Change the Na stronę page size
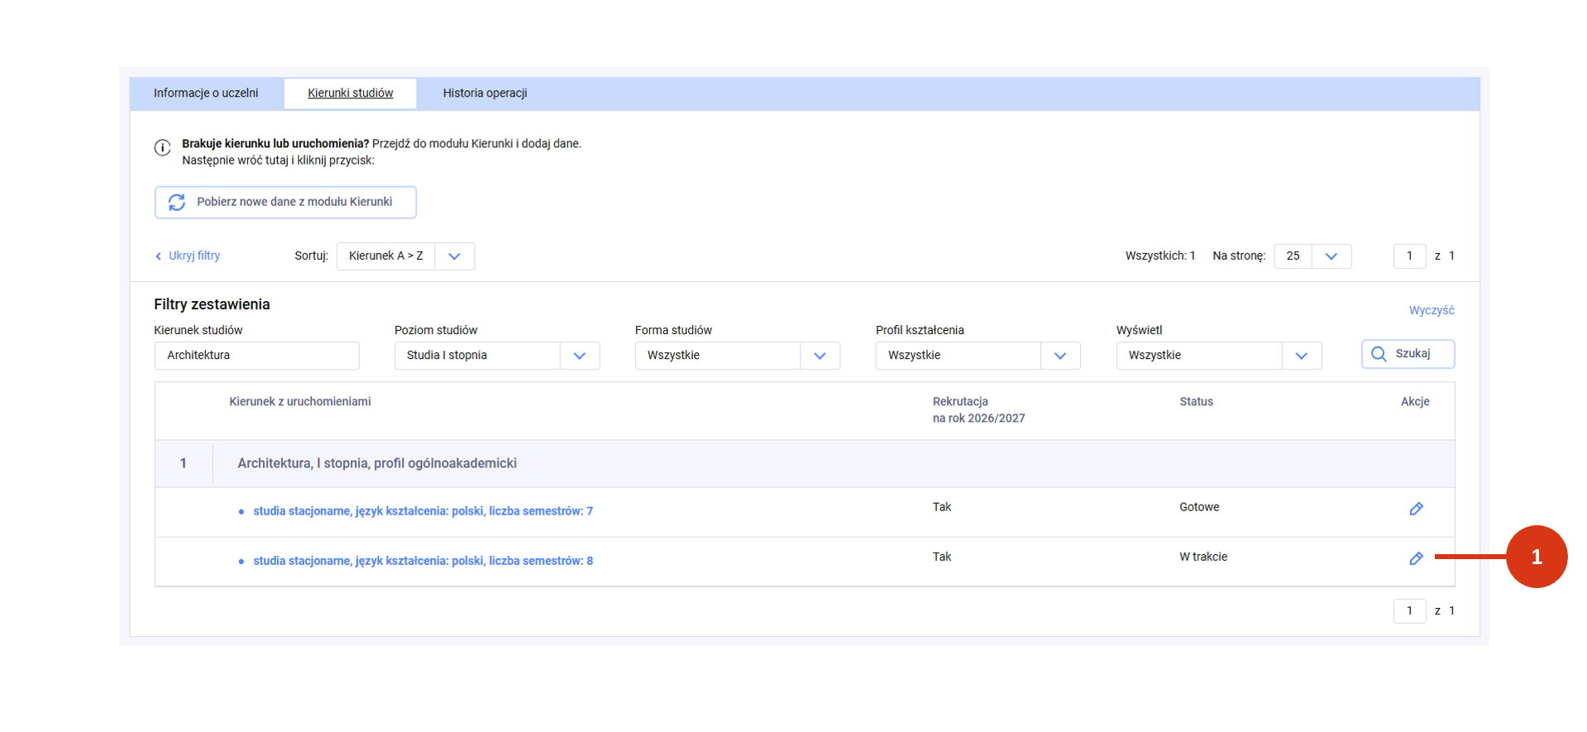This screenshot has height=732, width=1587. tap(1331, 256)
